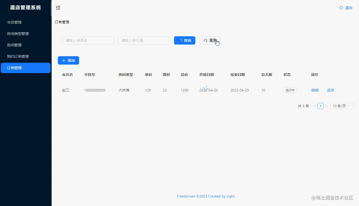Open 房间类型管理 in the sidebar

tap(26, 34)
